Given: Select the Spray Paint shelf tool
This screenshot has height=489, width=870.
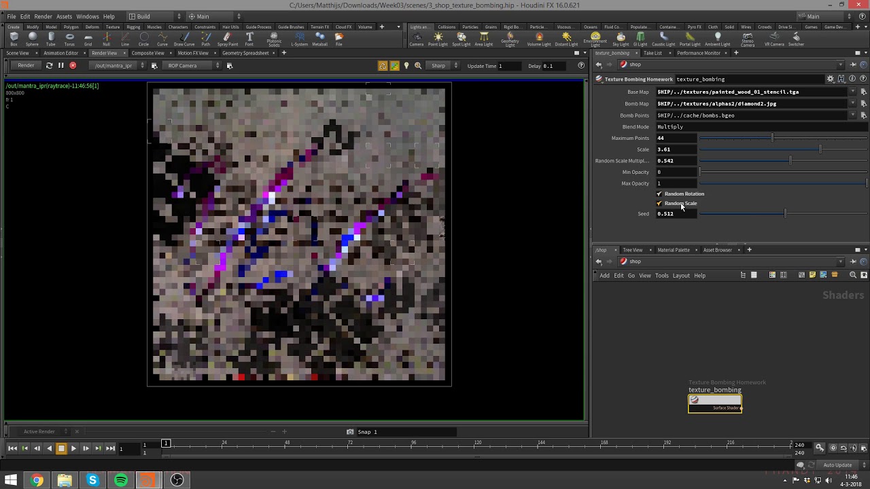Looking at the screenshot, I should (x=227, y=39).
